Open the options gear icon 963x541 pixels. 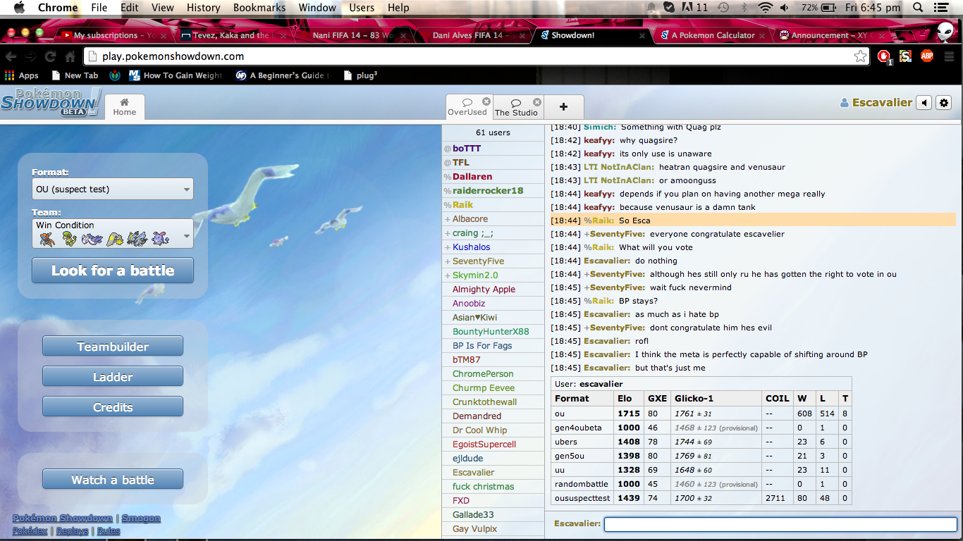coord(944,103)
